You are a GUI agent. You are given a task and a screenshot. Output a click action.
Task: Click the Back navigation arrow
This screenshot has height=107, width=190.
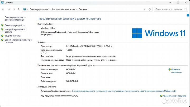click(x=3, y=9)
